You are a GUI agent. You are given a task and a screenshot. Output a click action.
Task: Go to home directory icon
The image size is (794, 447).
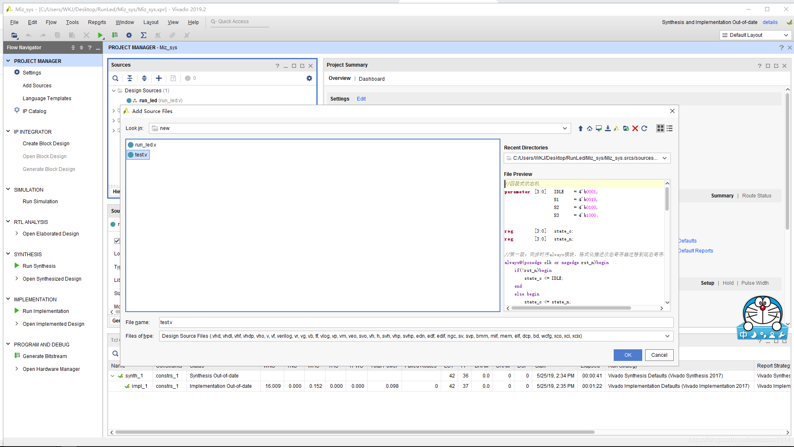tap(589, 128)
